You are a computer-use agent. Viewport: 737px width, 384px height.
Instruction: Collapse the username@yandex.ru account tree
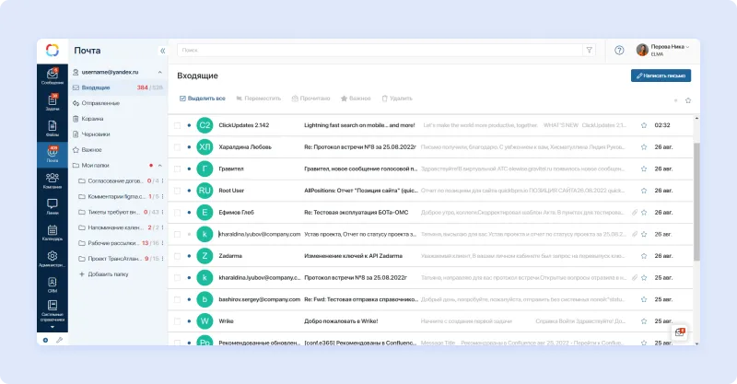(x=162, y=72)
